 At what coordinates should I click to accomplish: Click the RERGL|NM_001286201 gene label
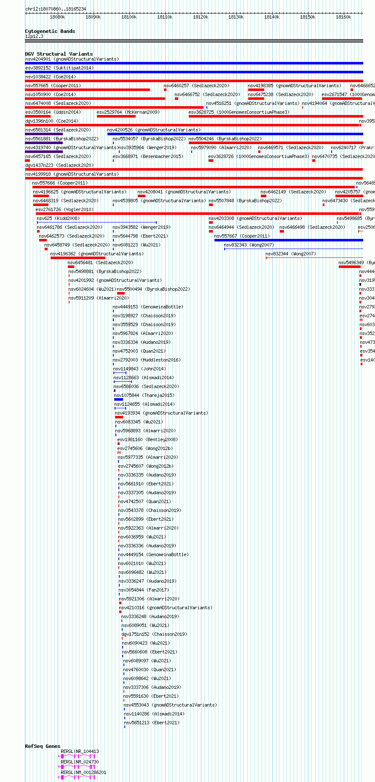(x=83, y=772)
